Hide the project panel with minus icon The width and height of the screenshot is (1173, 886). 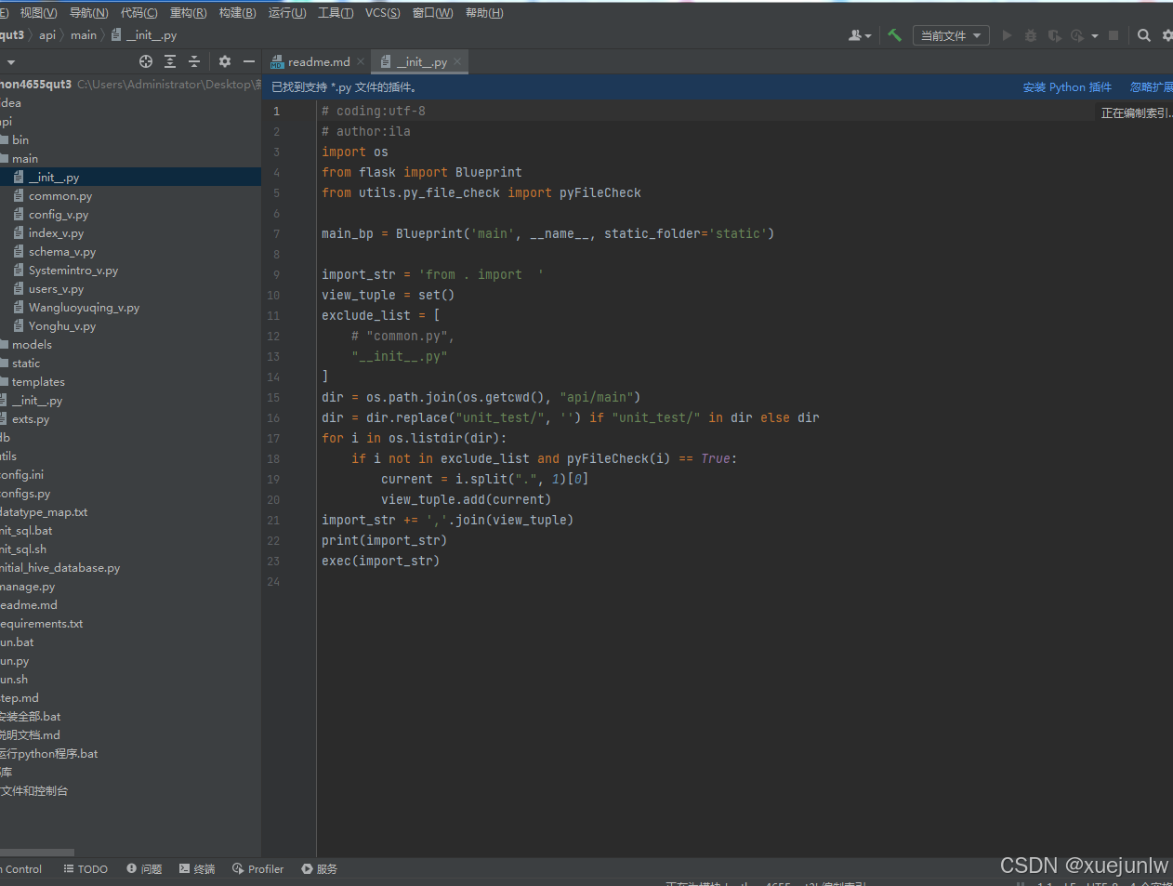coord(249,61)
